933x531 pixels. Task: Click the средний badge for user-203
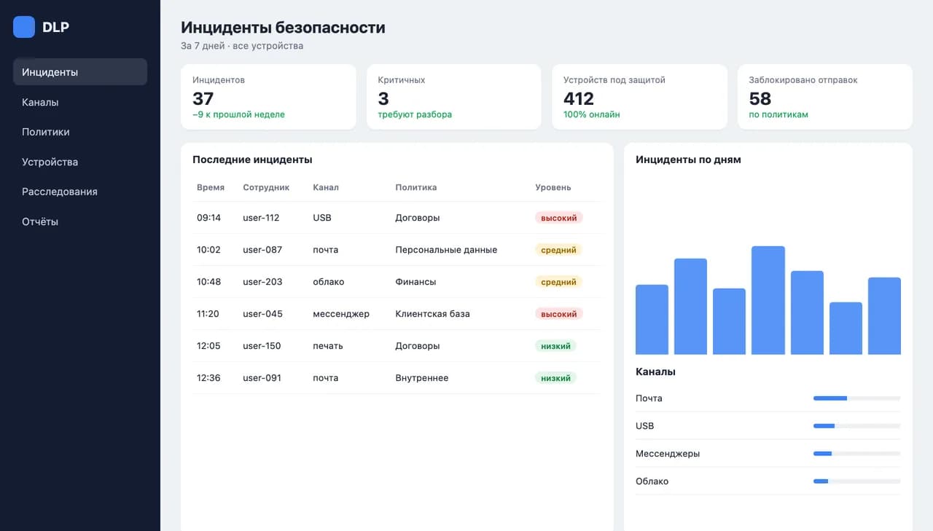pyautogui.click(x=559, y=282)
